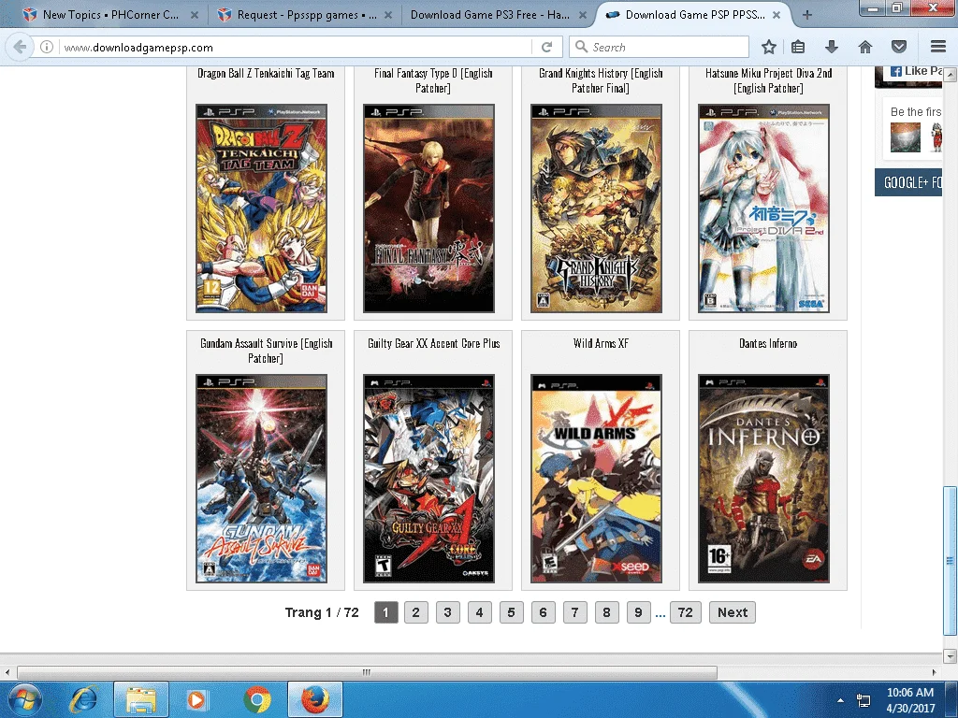Open Wild Arms XF title link

(601, 343)
